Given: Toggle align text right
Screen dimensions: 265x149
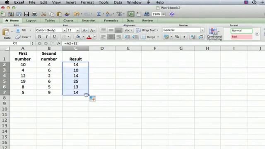Looking at the screenshot, I should pos(118,37).
